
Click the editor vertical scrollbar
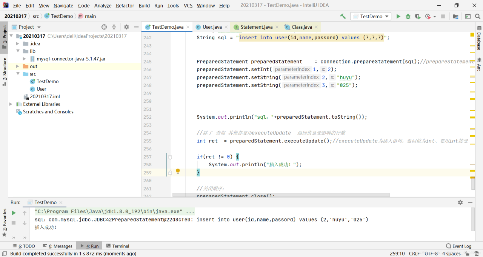(473, 183)
